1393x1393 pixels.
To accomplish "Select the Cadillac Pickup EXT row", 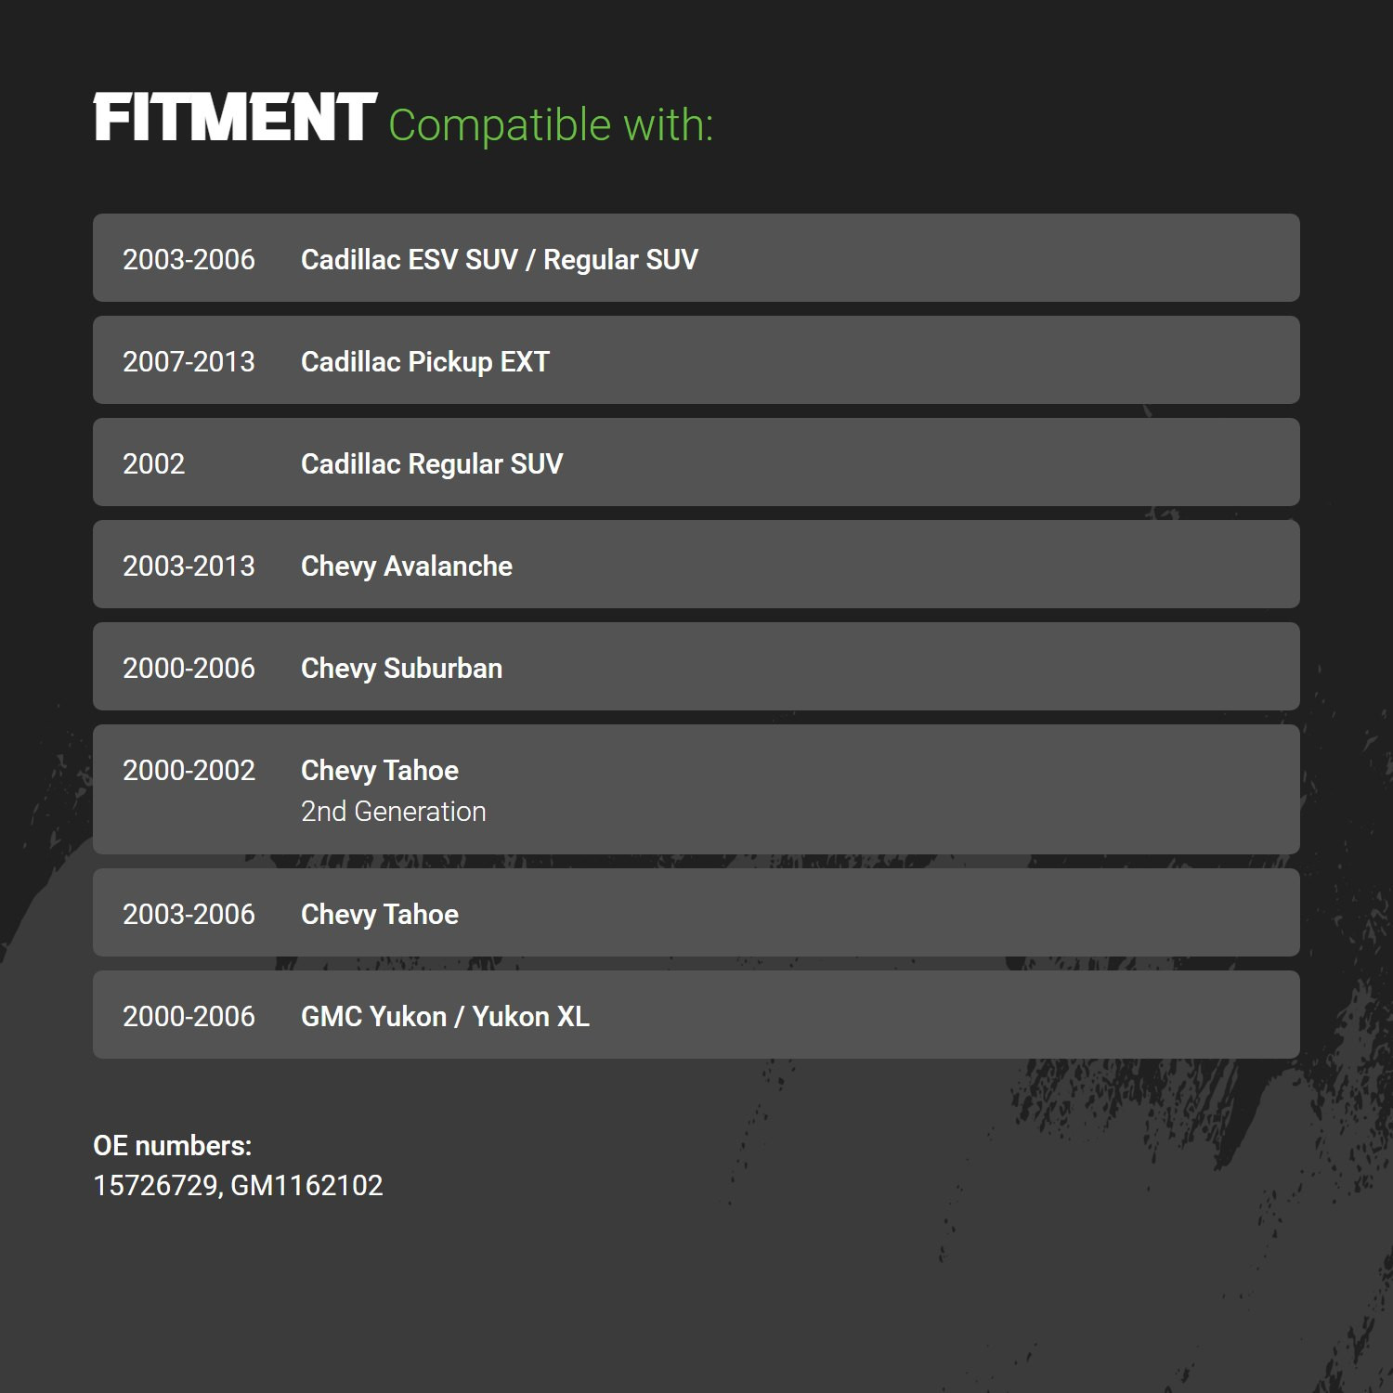I will tap(696, 360).
